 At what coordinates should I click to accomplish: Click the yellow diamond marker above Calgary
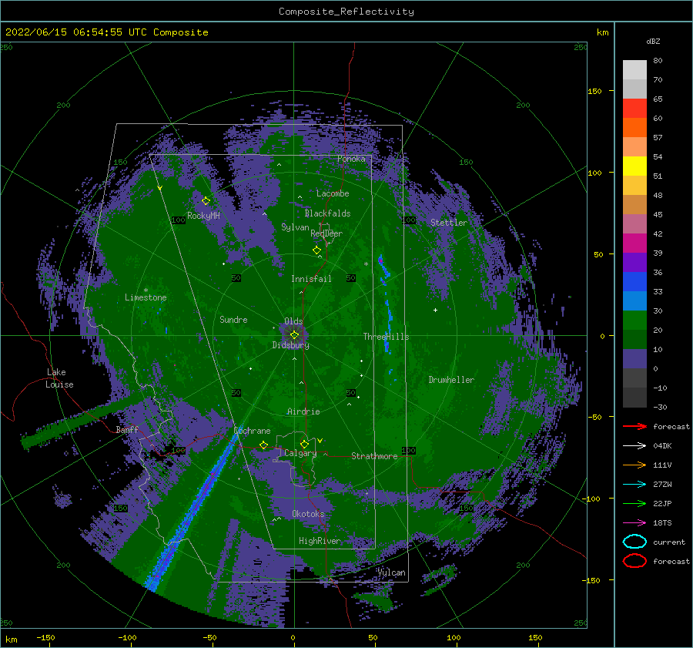[x=304, y=444]
